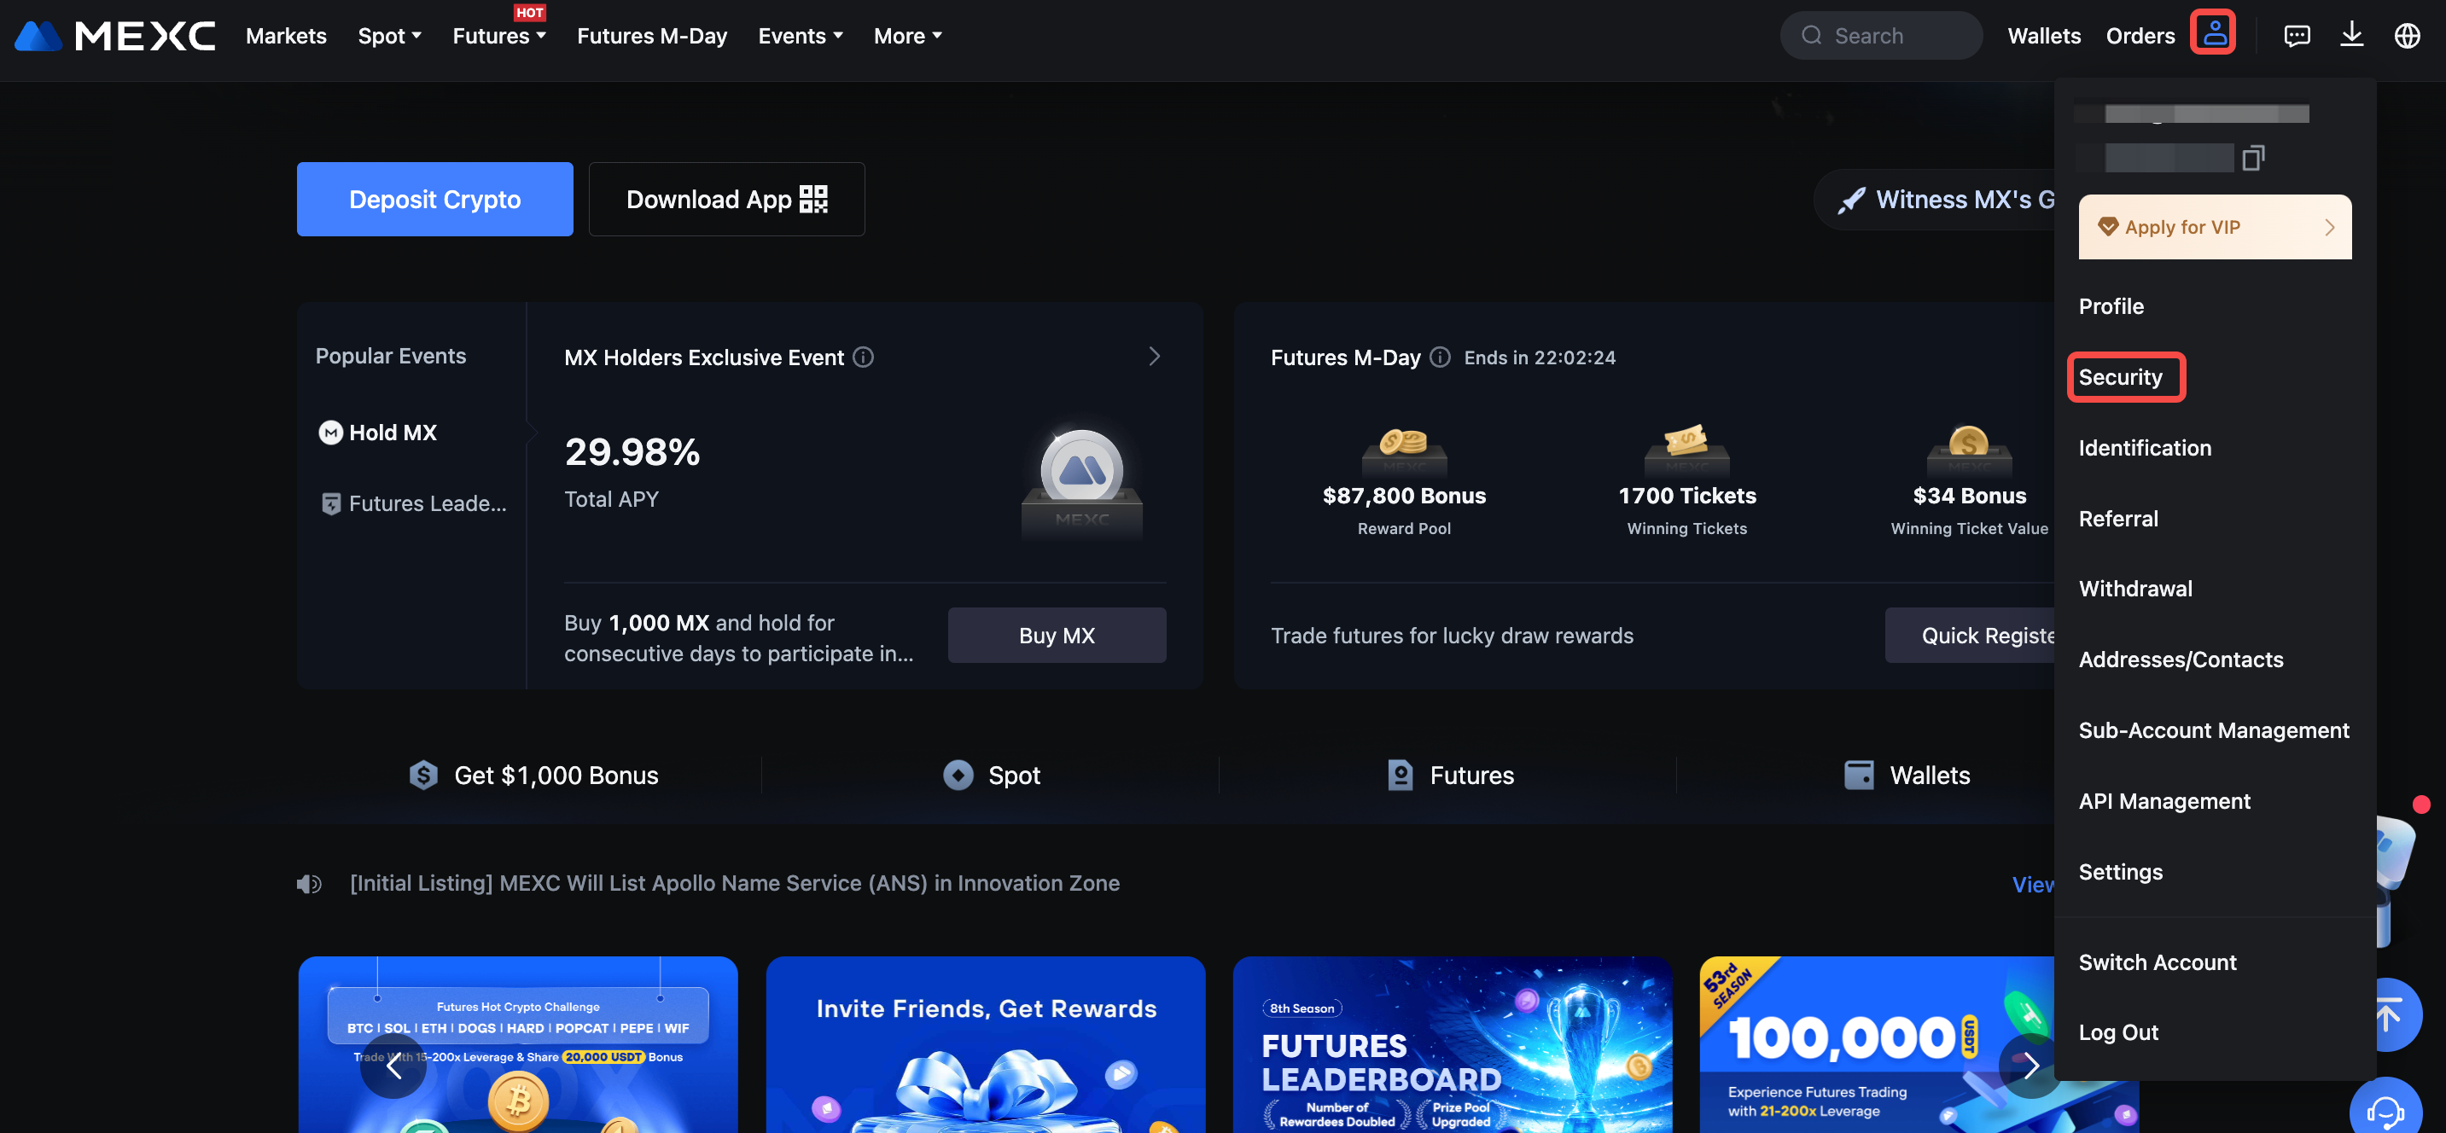
Task: Open Orders in the top bar
Action: pos(2140,36)
